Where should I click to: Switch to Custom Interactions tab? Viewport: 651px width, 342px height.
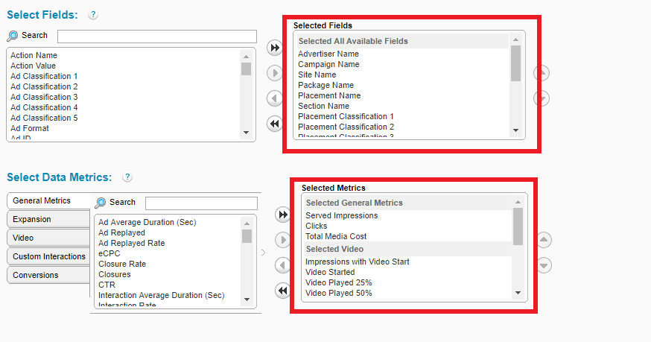click(48, 256)
